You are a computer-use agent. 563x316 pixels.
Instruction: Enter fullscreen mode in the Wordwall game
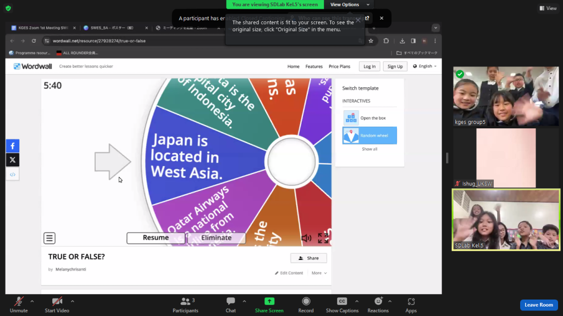(323, 238)
